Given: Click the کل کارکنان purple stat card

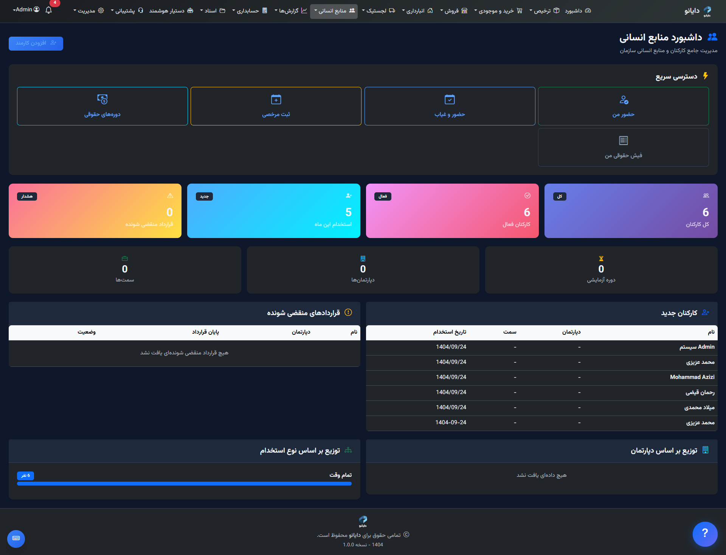Looking at the screenshot, I should click(631, 210).
